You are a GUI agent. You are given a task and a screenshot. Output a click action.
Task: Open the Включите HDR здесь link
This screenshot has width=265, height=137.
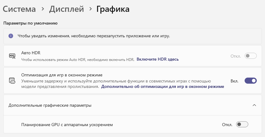click(158, 59)
